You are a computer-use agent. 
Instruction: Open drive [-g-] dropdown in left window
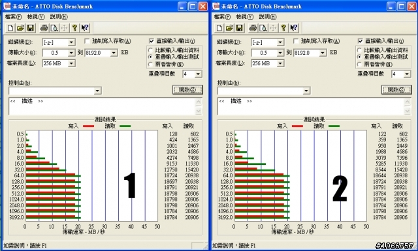71,42
